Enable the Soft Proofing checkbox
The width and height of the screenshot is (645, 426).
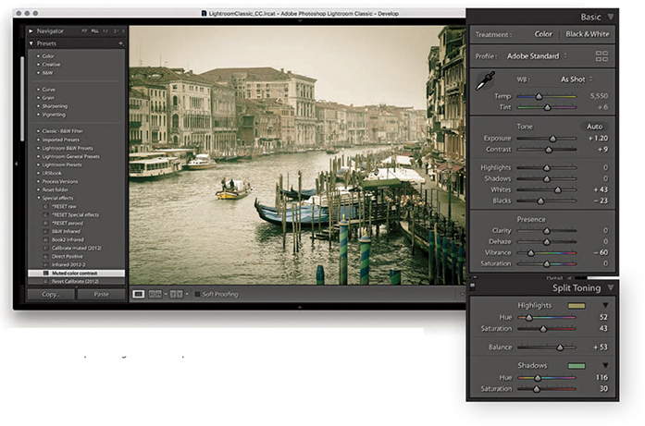[x=197, y=294]
